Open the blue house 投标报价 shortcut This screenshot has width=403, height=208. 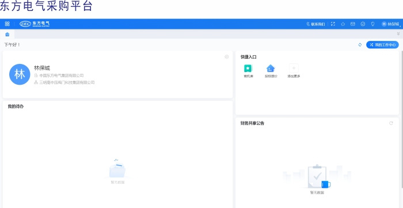click(x=271, y=71)
